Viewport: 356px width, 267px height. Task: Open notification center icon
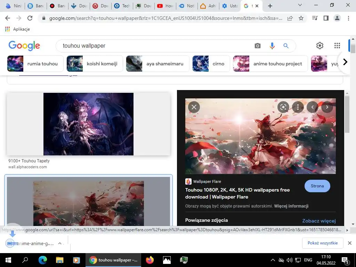[345, 260]
